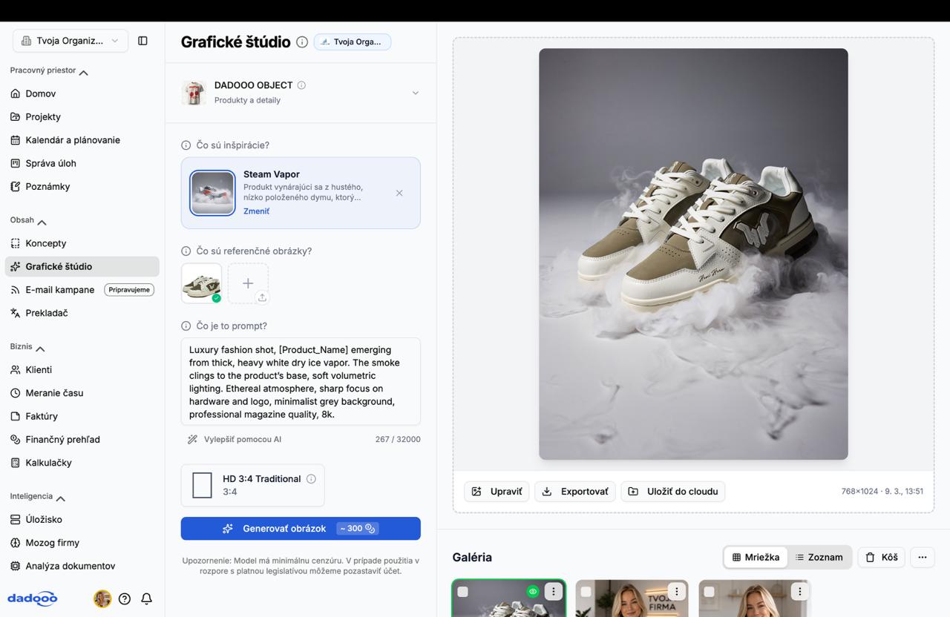
Task: Tick the second gallery thumbnail checkbox
Action: (x=586, y=592)
